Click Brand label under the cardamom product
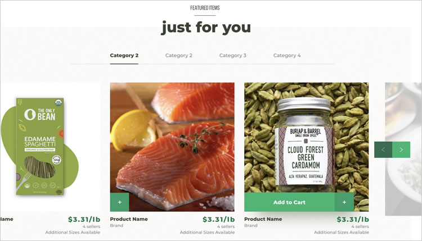 click(251, 225)
